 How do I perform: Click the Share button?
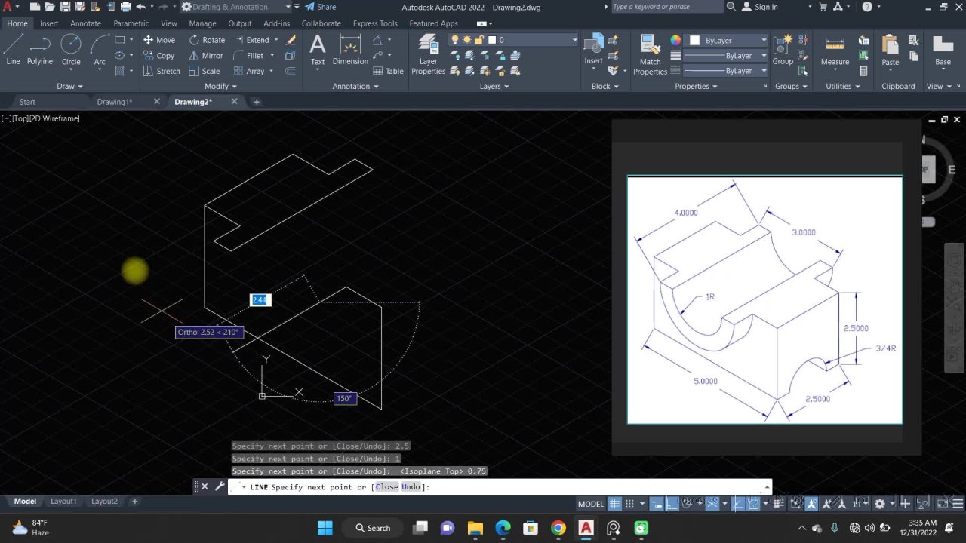click(x=321, y=7)
